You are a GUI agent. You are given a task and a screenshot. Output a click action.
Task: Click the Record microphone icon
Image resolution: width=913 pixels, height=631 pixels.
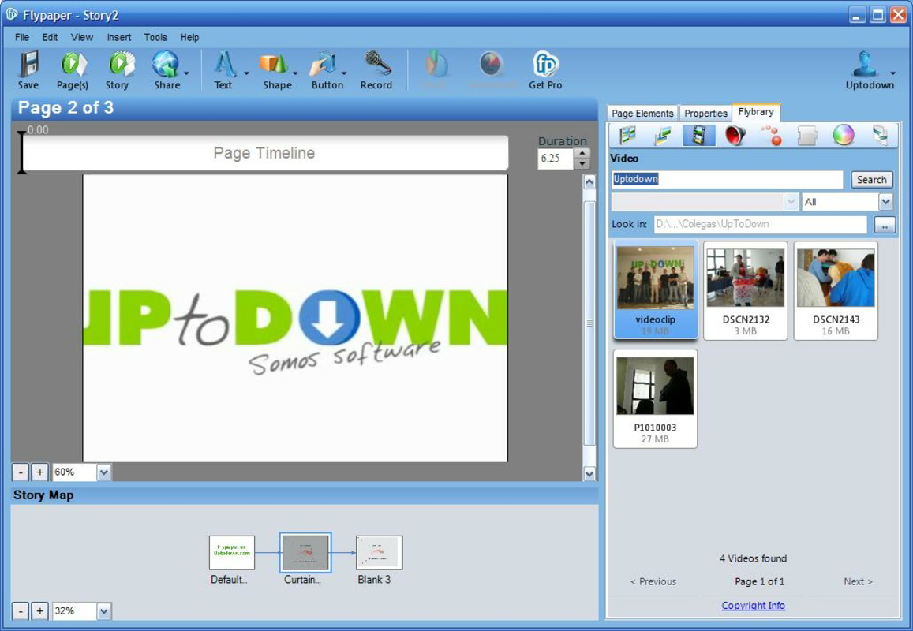tap(377, 63)
